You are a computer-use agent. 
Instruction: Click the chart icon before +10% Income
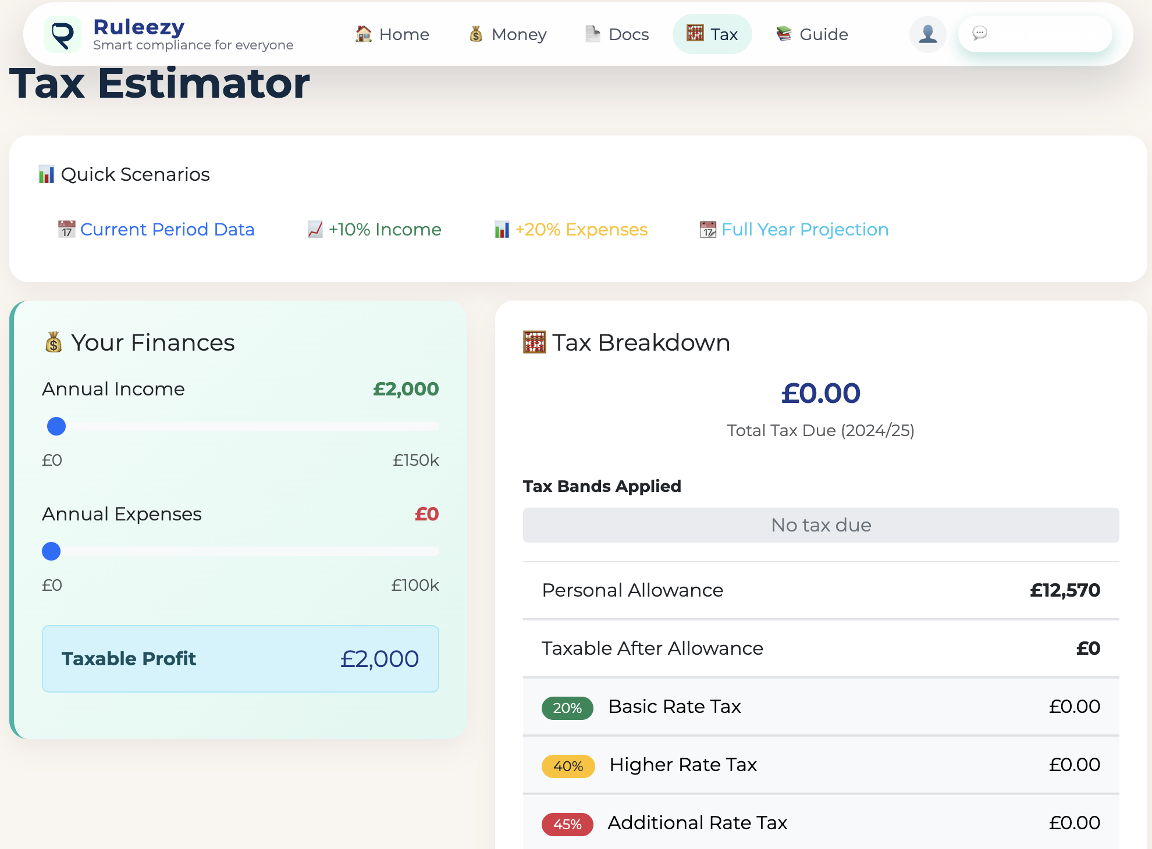click(x=315, y=229)
